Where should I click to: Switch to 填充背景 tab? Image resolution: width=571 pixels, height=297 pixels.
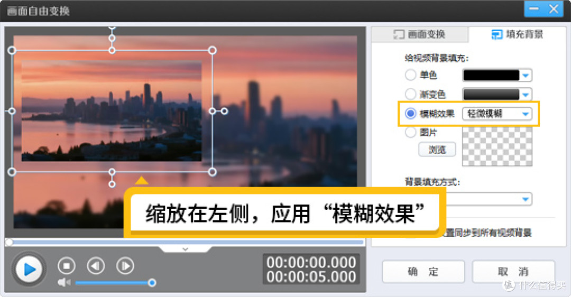[517, 34]
